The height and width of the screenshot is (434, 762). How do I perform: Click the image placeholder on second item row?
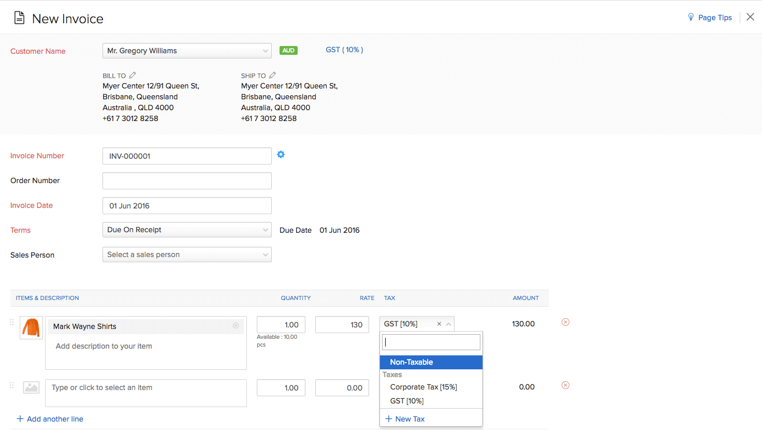(31, 387)
